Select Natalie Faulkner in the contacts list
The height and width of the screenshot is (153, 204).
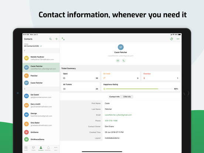tap(41, 58)
